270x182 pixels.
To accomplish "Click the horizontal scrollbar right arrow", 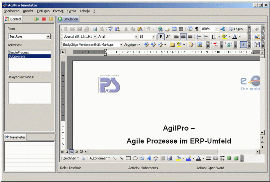I will click(x=257, y=152).
